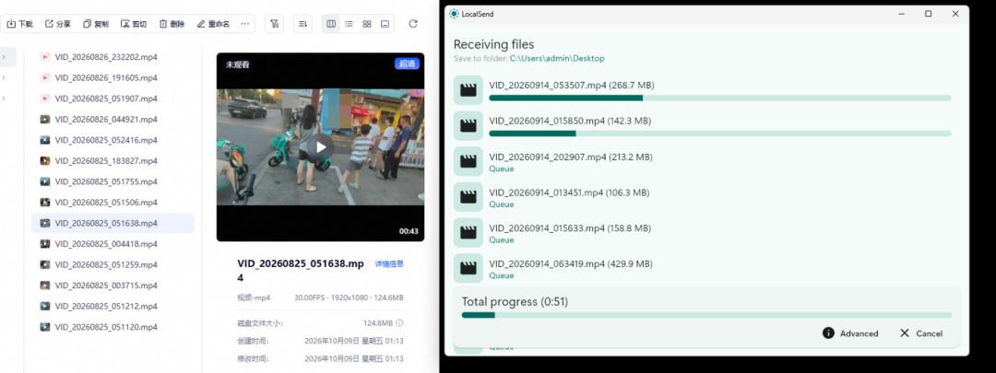Click the 重命名 rename toolbar button
996x373 pixels.
pyautogui.click(x=213, y=24)
